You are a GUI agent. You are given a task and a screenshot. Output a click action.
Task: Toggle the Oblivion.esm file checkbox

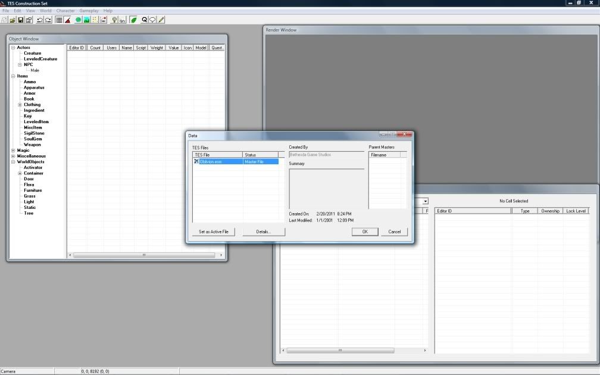[196, 161]
